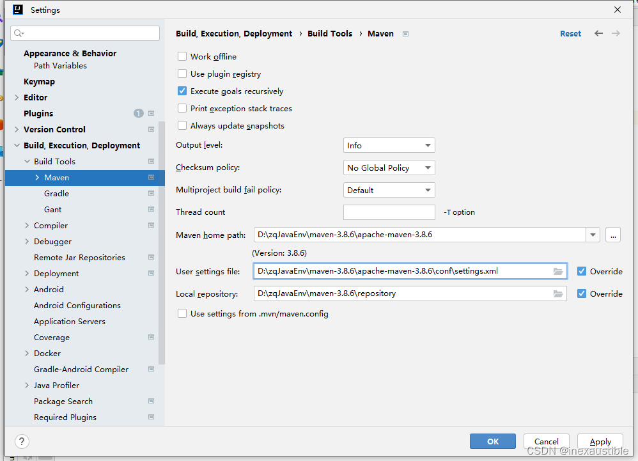Toggle Override for Local repository
The height and width of the screenshot is (461, 638).
click(582, 293)
